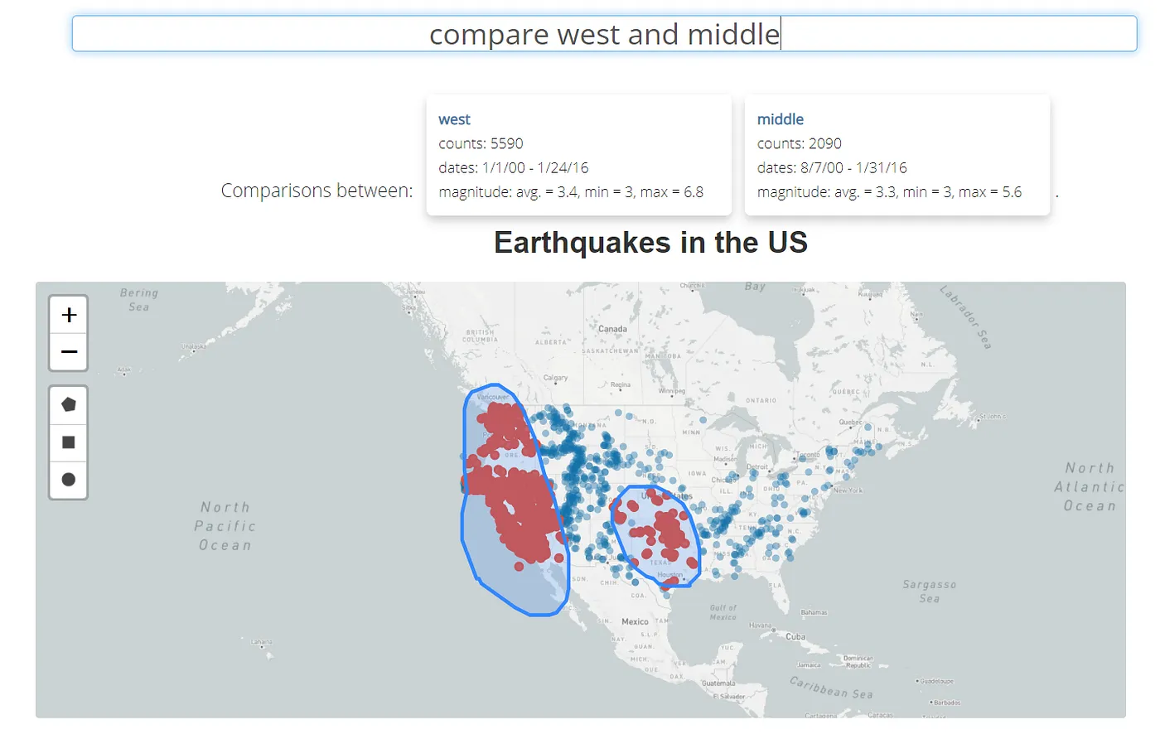Open the 'middle' region link
The height and width of the screenshot is (739, 1160).
click(780, 119)
